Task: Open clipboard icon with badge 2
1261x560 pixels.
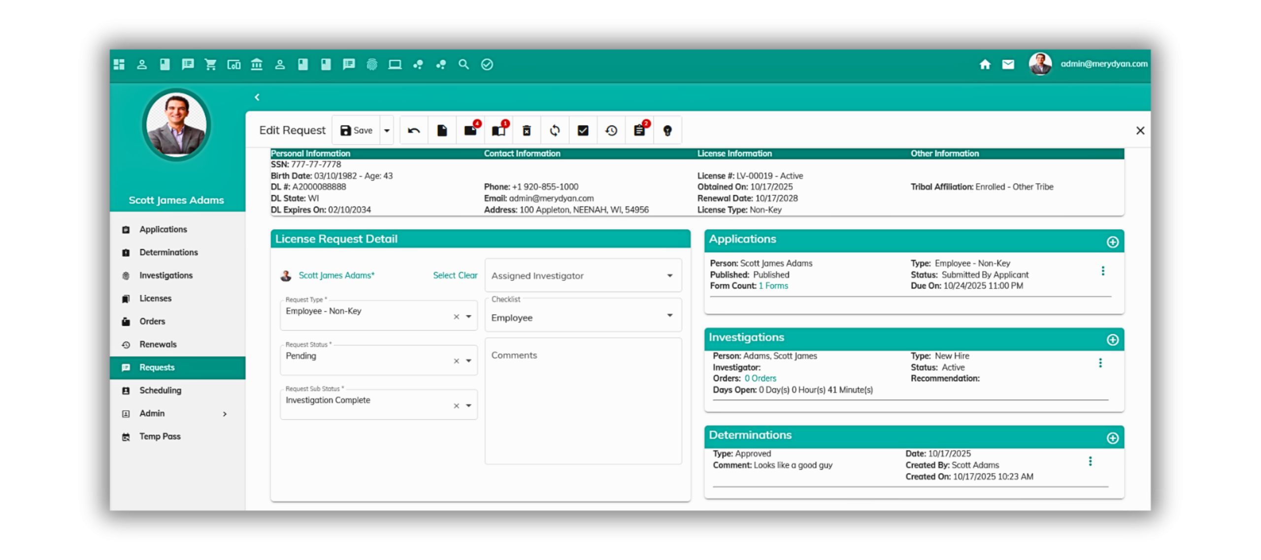Action: [x=639, y=130]
